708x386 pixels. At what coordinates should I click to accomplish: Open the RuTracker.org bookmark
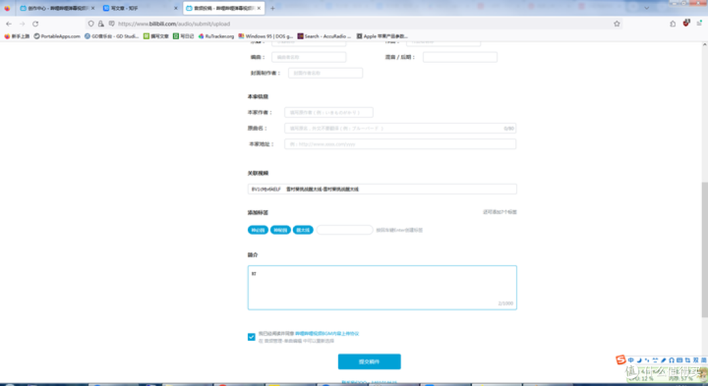(216, 36)
